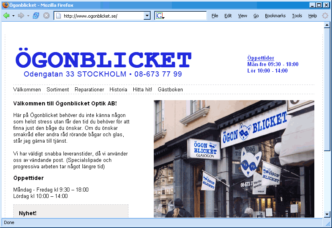The width and height of the screenshot is (332, 228).
Task: Open the Tools menu
Action: click(297, 16)
